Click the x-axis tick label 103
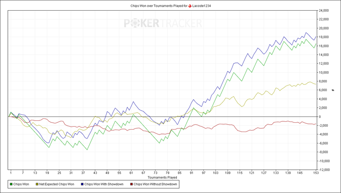The image size is (341, 193). pos(215,173)
